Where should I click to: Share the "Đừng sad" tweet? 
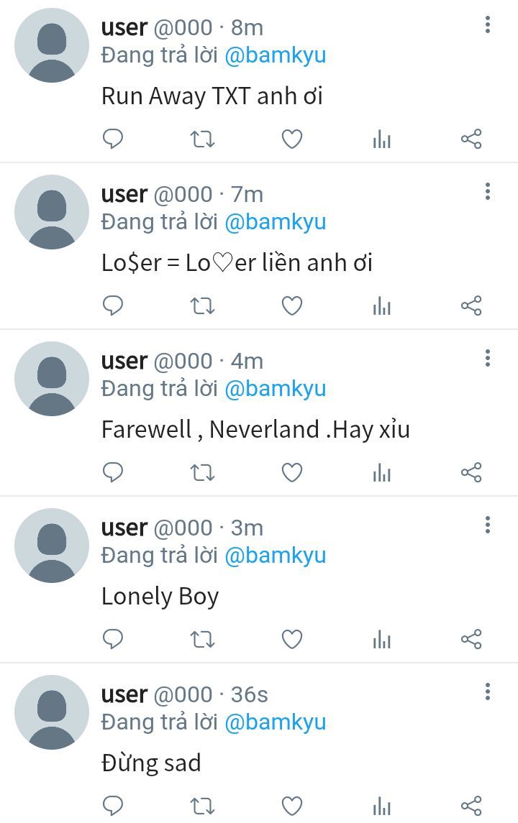tap(471, 806)
